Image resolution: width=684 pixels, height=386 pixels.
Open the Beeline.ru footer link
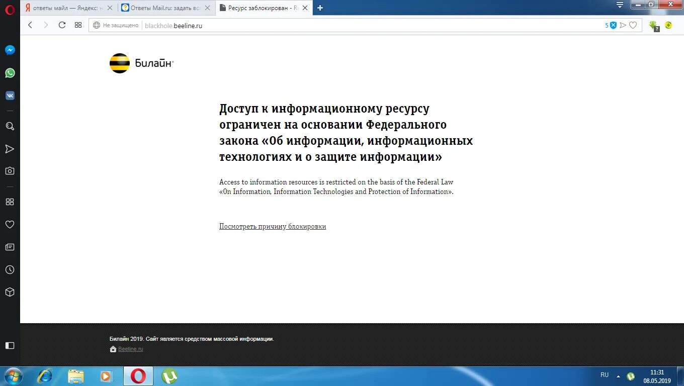tap(131, 349)
